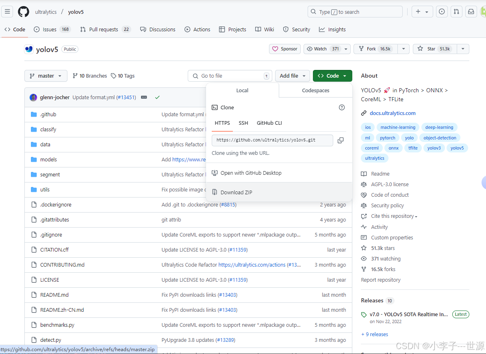Open the + 9 releases link

point(375,334)
